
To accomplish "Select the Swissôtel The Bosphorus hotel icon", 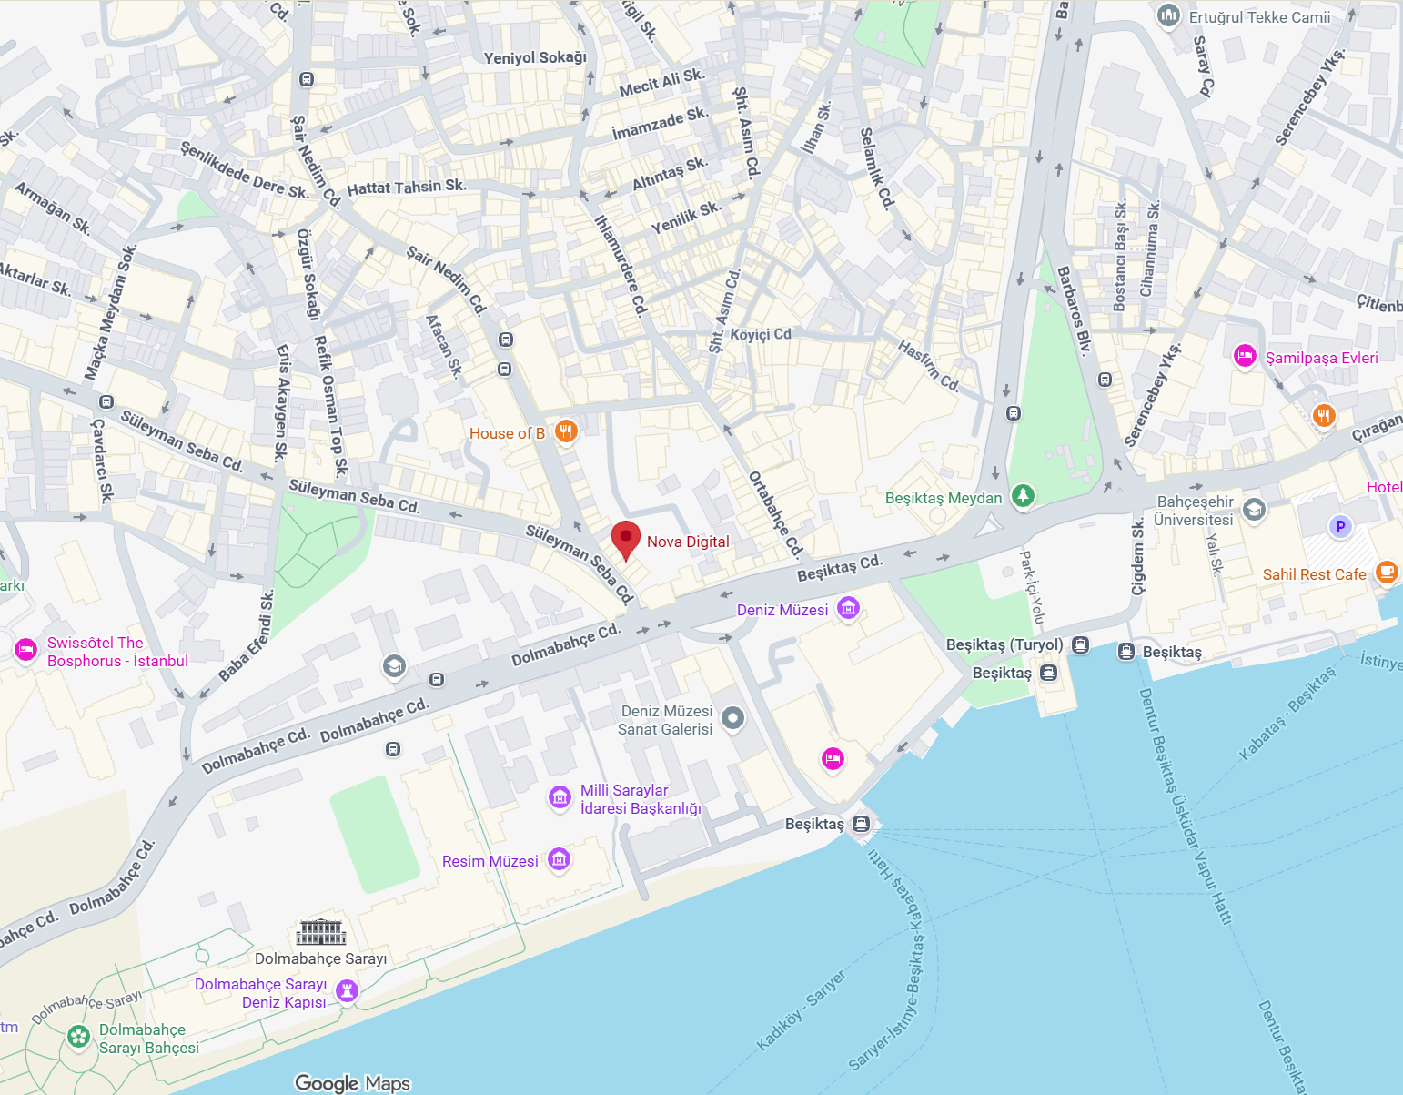I will click(x=25, y=650).
